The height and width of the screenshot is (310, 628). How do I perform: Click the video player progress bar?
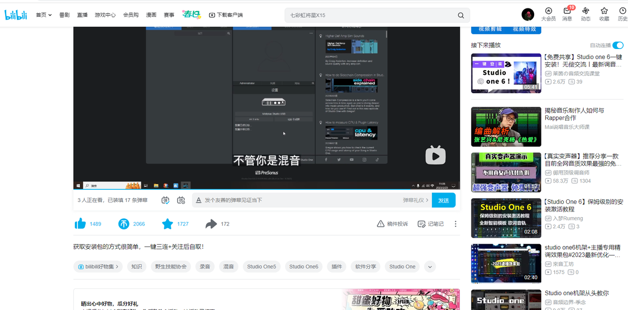coord(267,189)
